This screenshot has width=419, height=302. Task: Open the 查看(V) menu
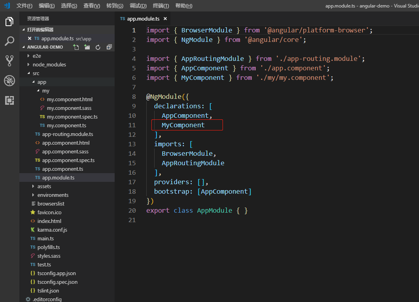[x=92, y=6]
